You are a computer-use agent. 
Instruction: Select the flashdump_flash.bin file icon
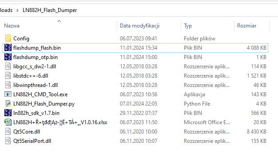click(8, 48)
